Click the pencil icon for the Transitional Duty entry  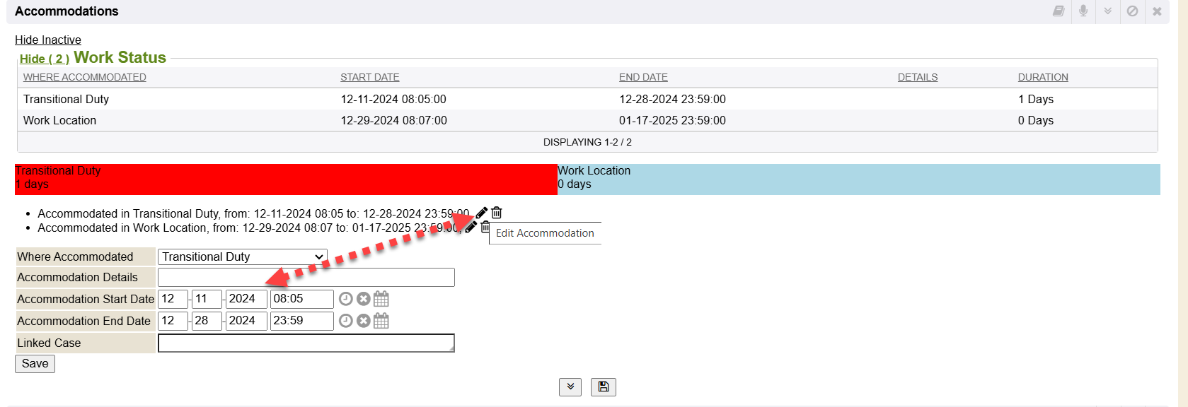pos(482,213)
